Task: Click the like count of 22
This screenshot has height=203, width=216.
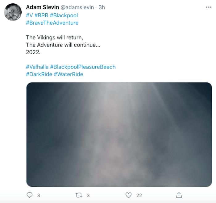Action: coord(139,195)
